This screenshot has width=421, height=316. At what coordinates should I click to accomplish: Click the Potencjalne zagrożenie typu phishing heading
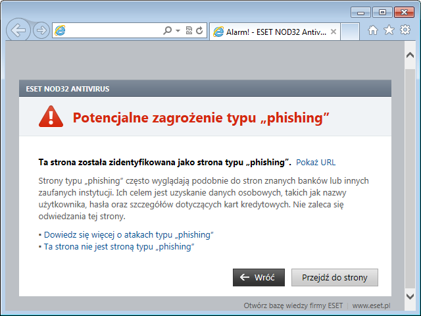click(x=201, y=118)
